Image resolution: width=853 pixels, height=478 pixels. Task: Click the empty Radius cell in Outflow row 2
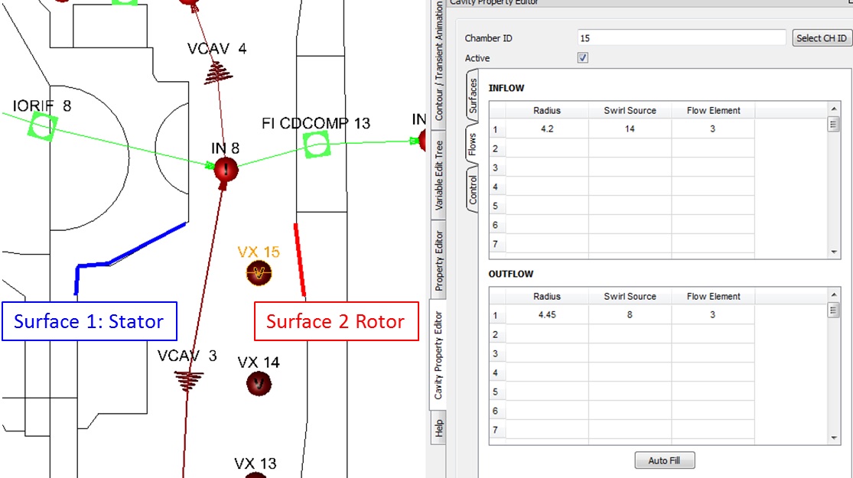pos(547,334)
